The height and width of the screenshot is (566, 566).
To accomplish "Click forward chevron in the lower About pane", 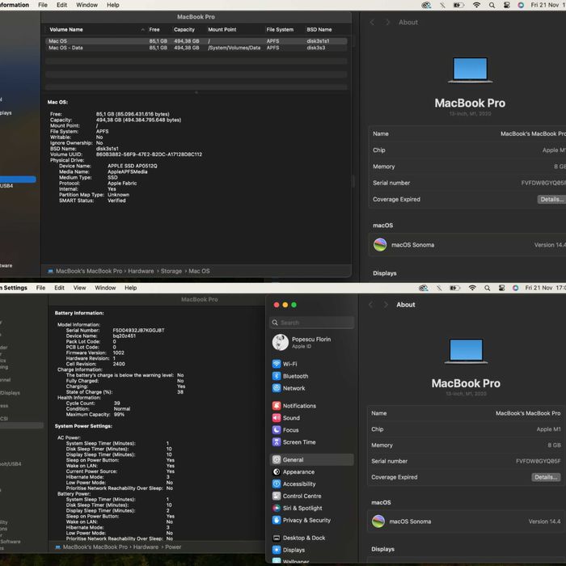I will coord(386,305).
